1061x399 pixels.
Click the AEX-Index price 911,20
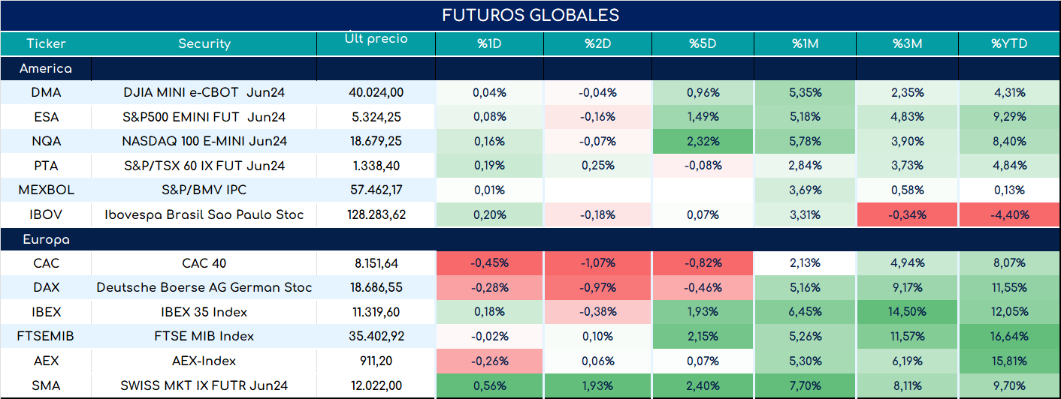point(376,361)
